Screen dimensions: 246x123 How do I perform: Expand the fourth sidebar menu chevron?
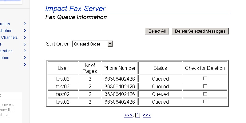point(25,44)
